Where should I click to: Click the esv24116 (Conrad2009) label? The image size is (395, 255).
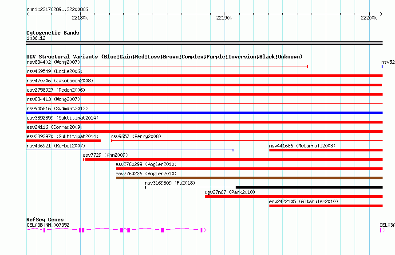coord(55,127)
